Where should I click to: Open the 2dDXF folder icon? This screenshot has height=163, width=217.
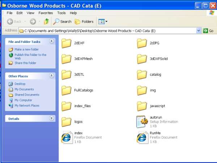[x=67, y=43]
